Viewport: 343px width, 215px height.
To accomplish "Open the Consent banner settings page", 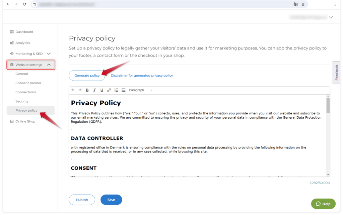I will point(28,83).
